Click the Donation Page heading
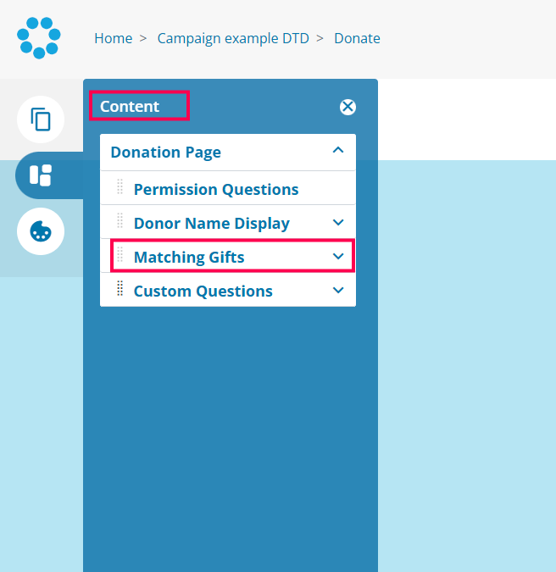The height and width of the screenshot is (572, 556). pos(166,153)
